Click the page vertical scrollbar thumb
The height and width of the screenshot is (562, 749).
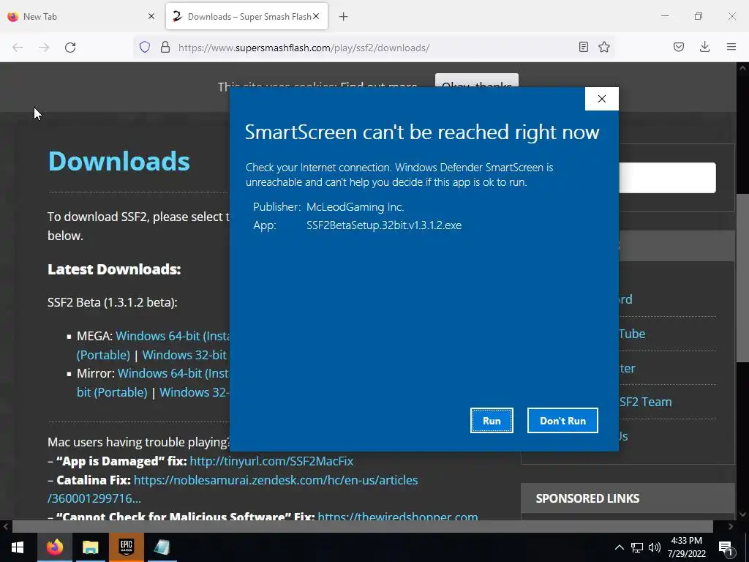[x=742, y=278]
